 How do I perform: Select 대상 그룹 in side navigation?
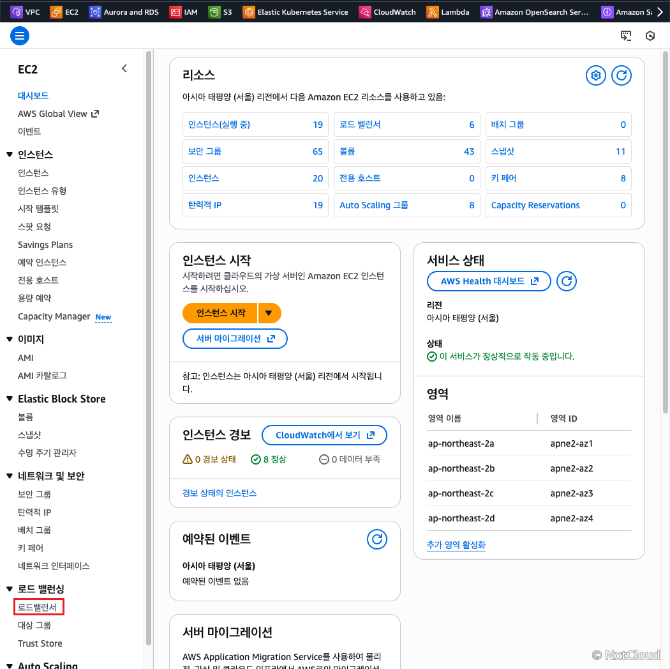(34, 626)
